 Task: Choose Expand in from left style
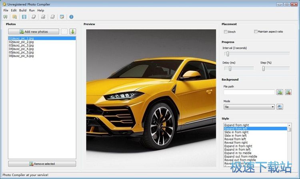tap(256, 149)
